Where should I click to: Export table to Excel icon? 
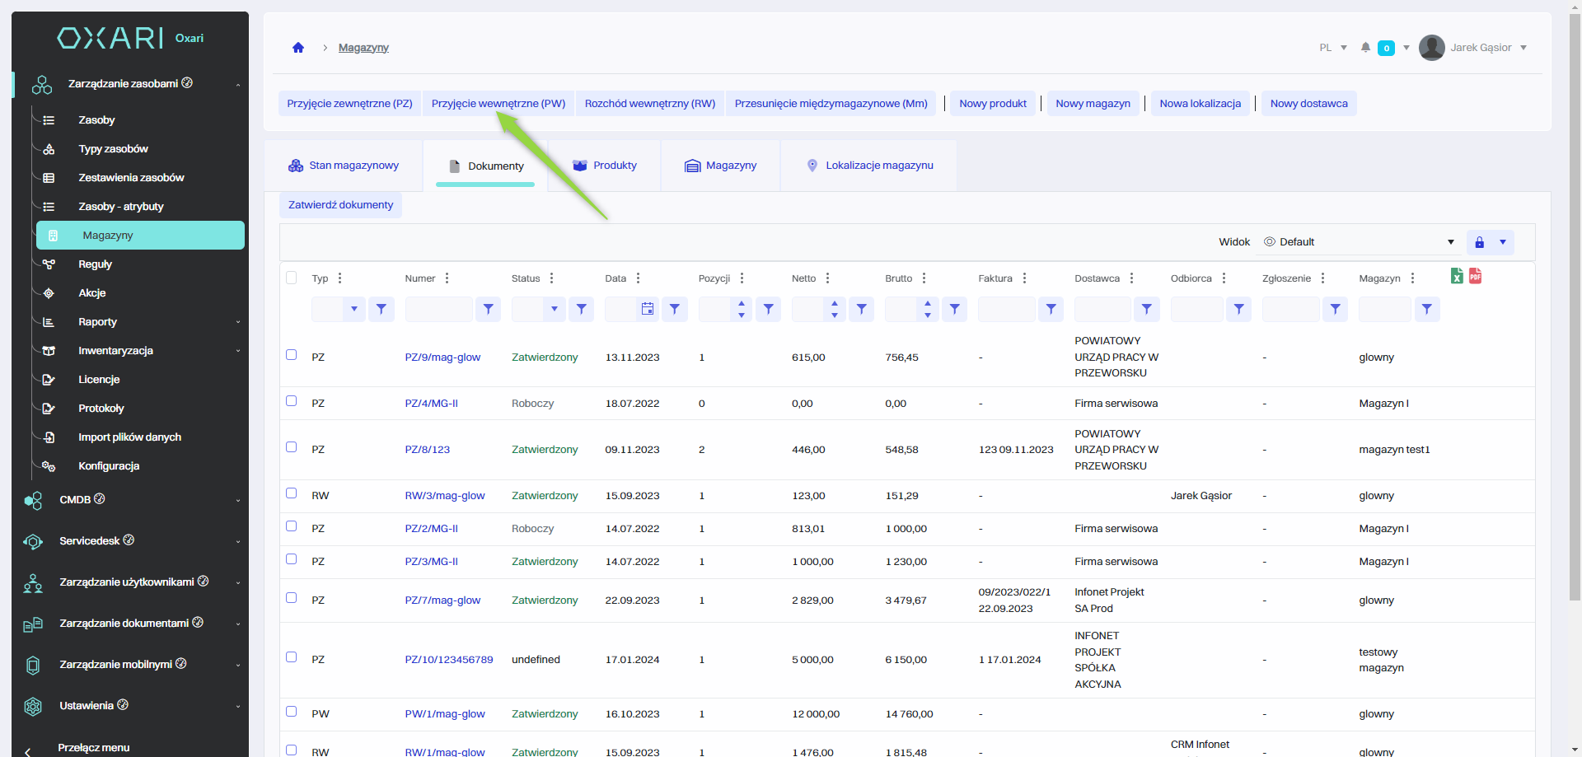[x=1457, y=276]
